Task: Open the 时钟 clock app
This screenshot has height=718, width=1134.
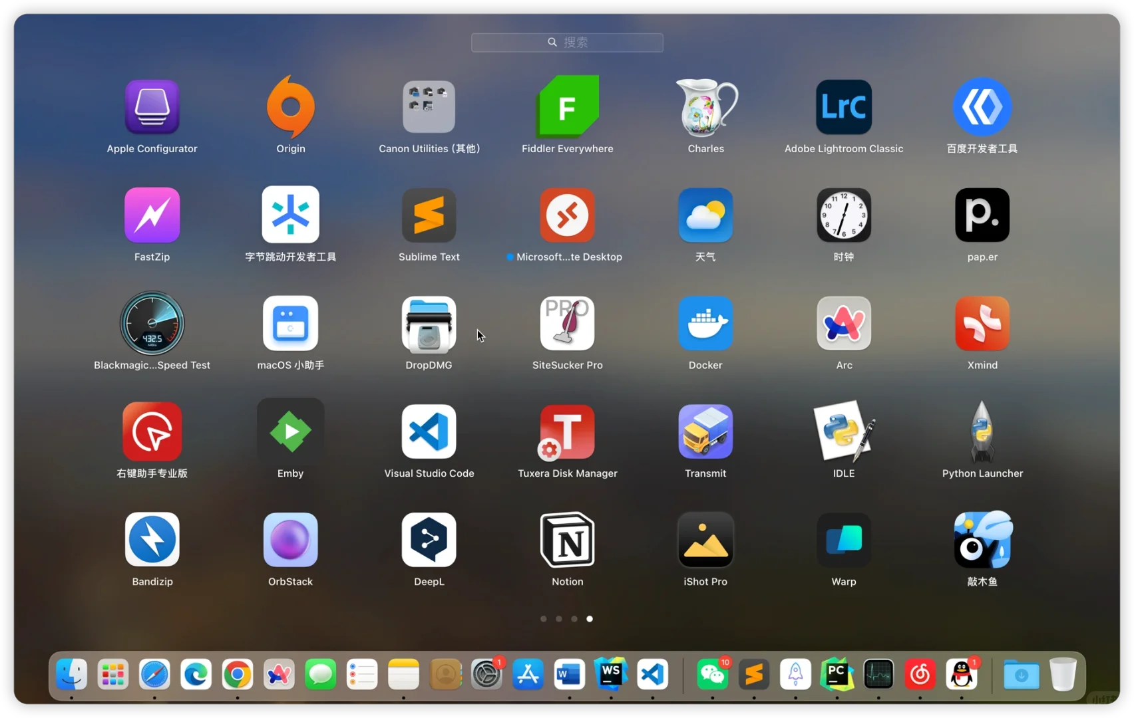Action: pos(844,215)
